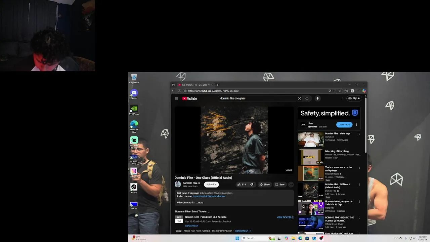The width and height of the screenshot is (430, 242).
Task: Open NVIDIA App desktop shortcut
Action: tap(134, 110)
